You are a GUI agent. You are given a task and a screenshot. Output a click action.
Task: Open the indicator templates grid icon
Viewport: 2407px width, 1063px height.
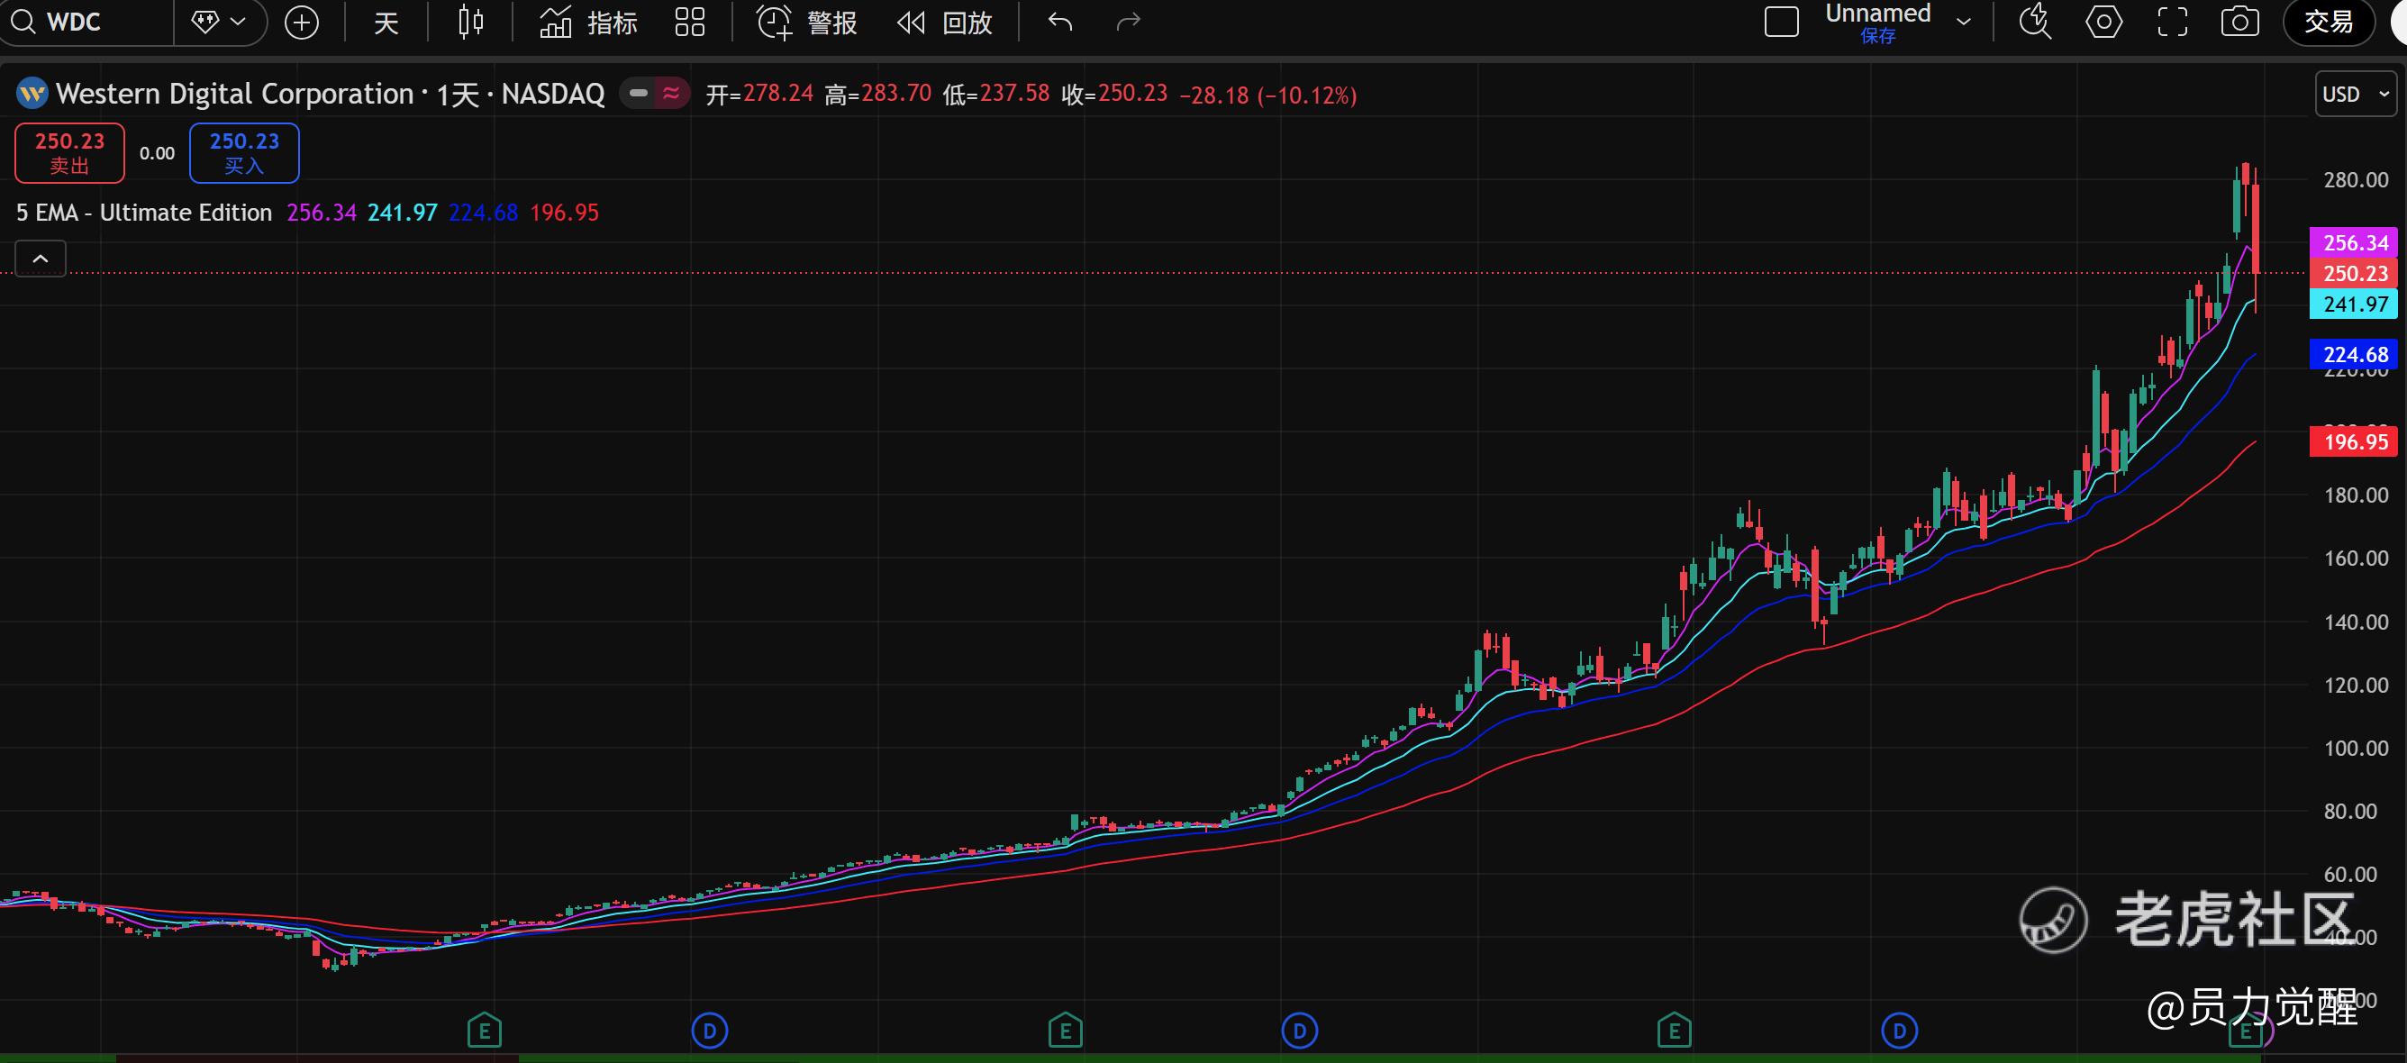(690, 23)
